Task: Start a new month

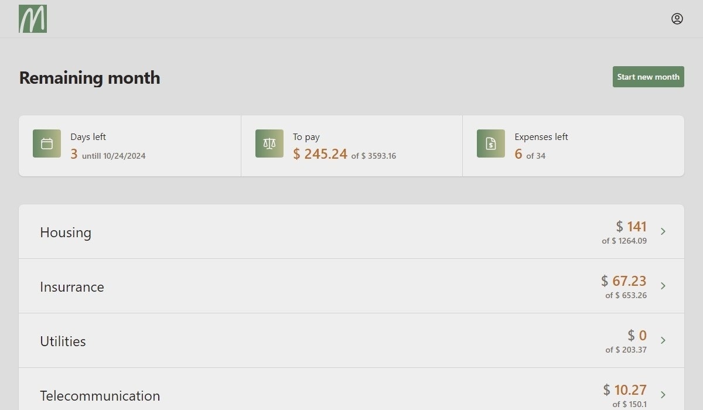Action: pos(649,77)
